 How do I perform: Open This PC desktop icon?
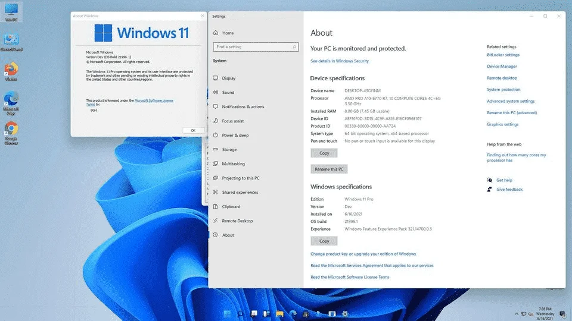coord(11,11)
